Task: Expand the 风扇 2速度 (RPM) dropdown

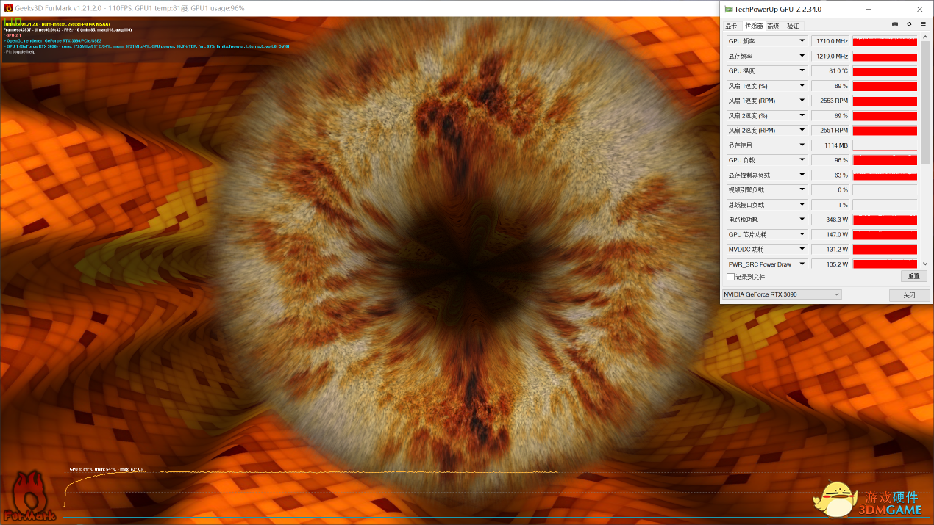Action: [x=802, y=130]
